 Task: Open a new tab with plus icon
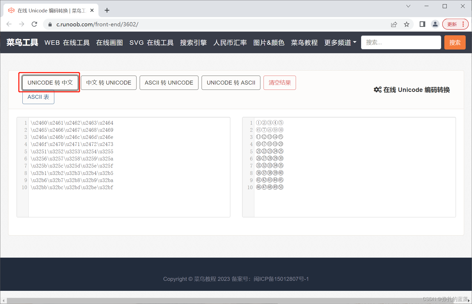[107, 10]
